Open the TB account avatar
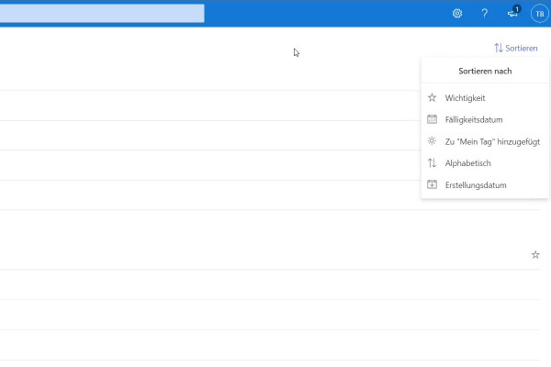This screenshot has width=551, height=367. pos(539,14)
